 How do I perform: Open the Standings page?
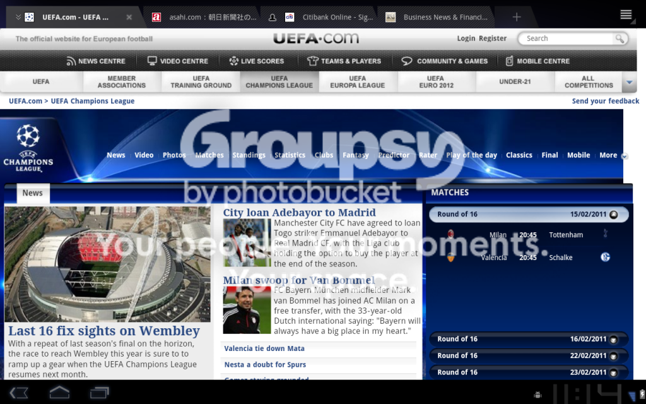[x=249, y=155]
